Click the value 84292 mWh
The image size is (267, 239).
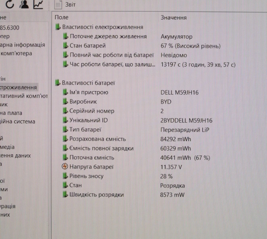176,139
